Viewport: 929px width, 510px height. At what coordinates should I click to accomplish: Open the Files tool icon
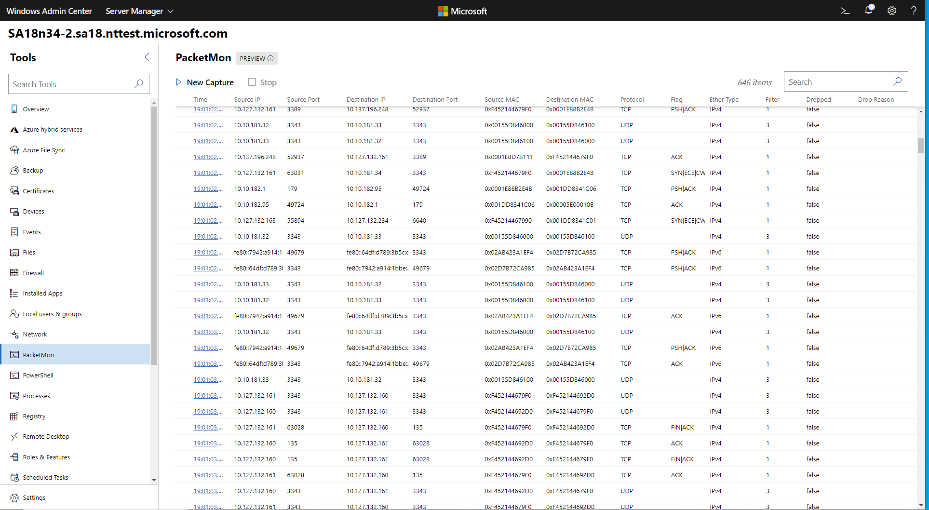point(14,252)
